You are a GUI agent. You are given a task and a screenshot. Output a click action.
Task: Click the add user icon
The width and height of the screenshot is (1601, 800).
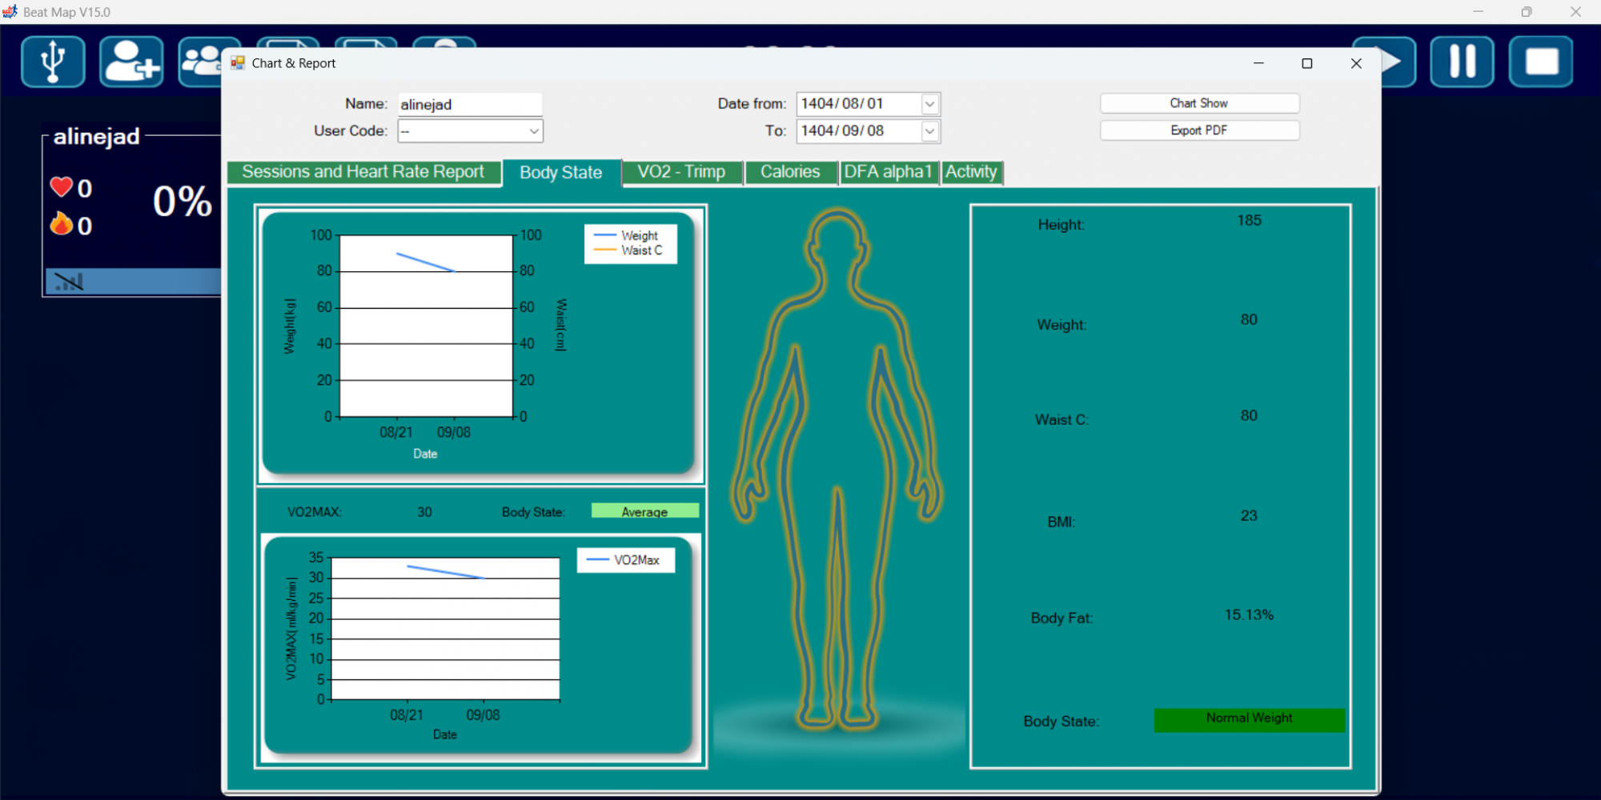131,62
